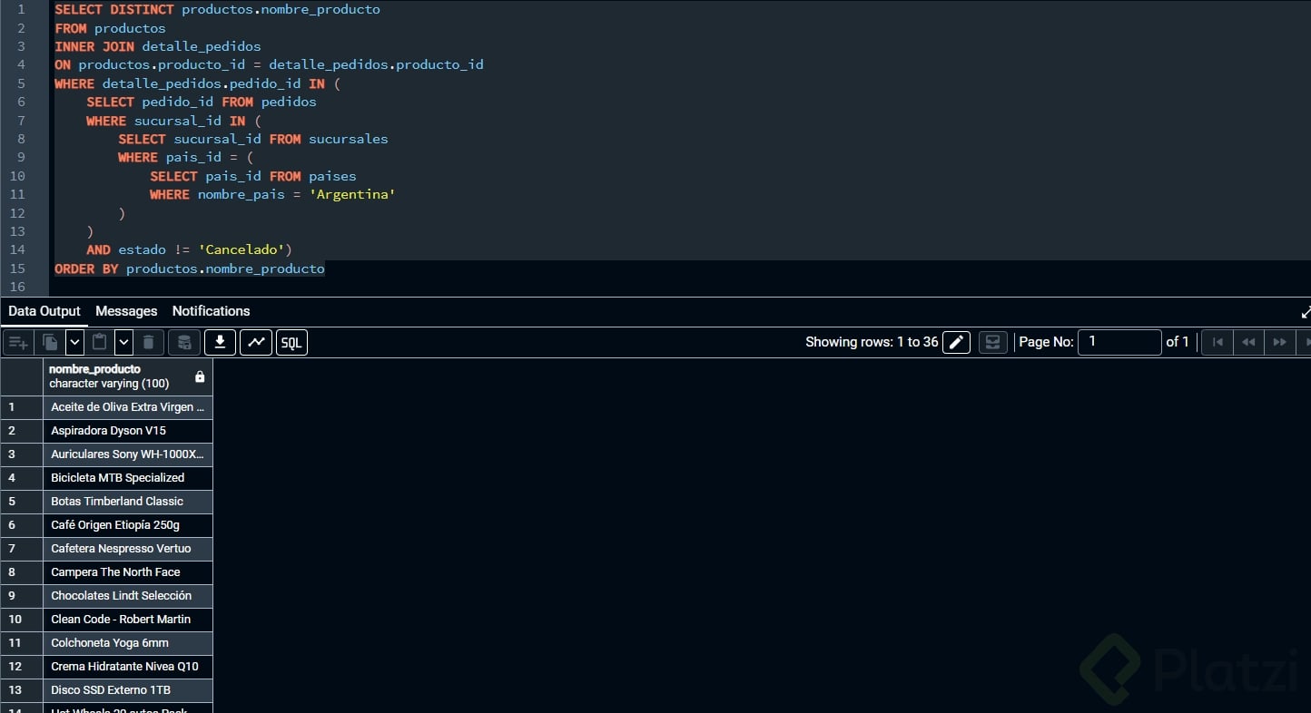Select row number 7 in the results grid
1311x713 pixels.
pyautogui.click(x=22, y=549)
